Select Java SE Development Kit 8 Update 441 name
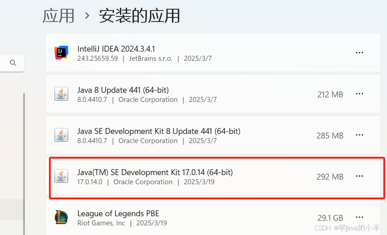 point(159,131)
